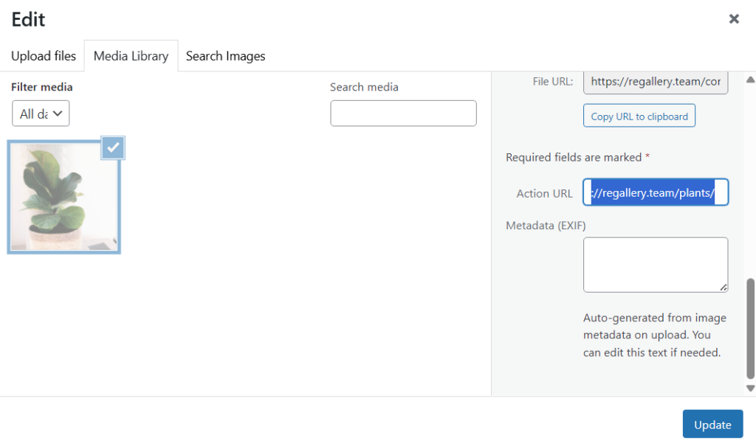Expand the Filter media date dropdown

(x=41, y=114)
